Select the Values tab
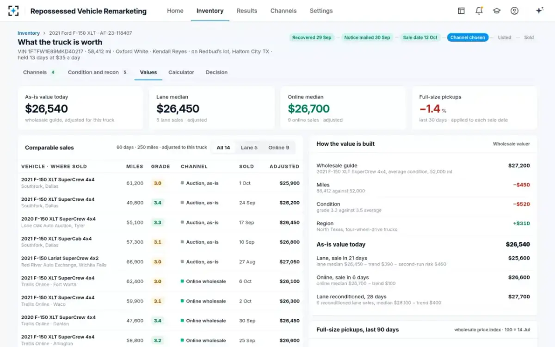 (148, 72)
